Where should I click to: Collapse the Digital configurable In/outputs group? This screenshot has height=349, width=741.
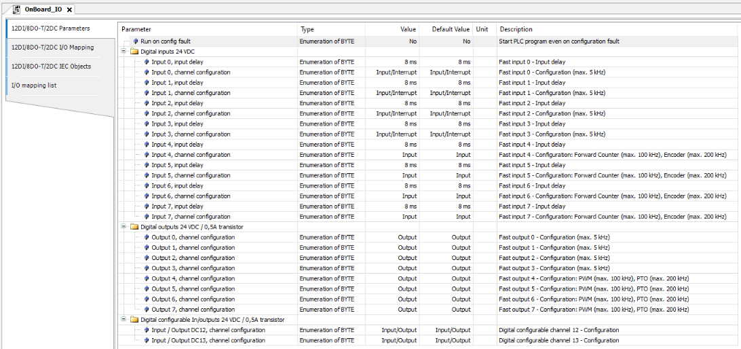(x=123, y=320)
